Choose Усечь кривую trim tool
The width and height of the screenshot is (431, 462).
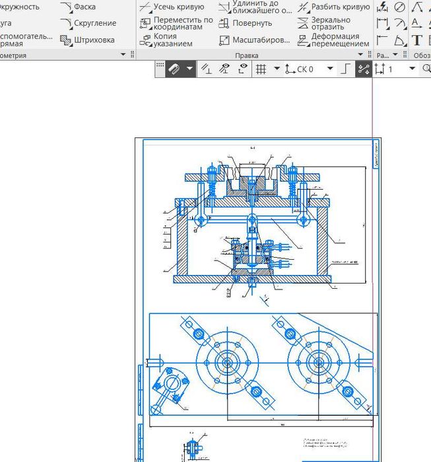point(172,7)
